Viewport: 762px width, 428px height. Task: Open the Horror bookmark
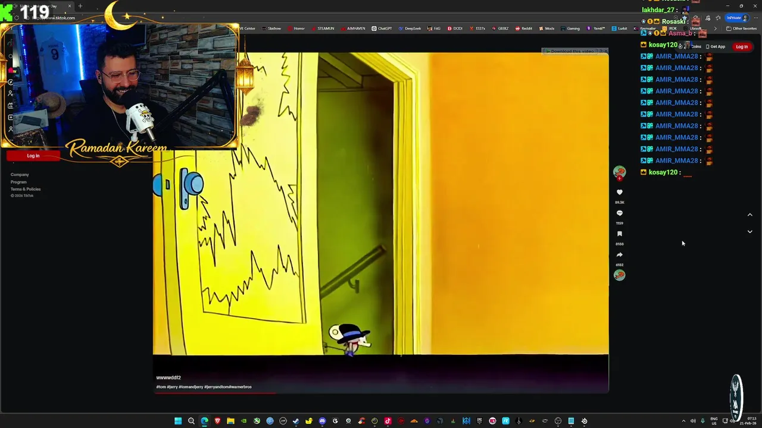[x=296, y=29]
